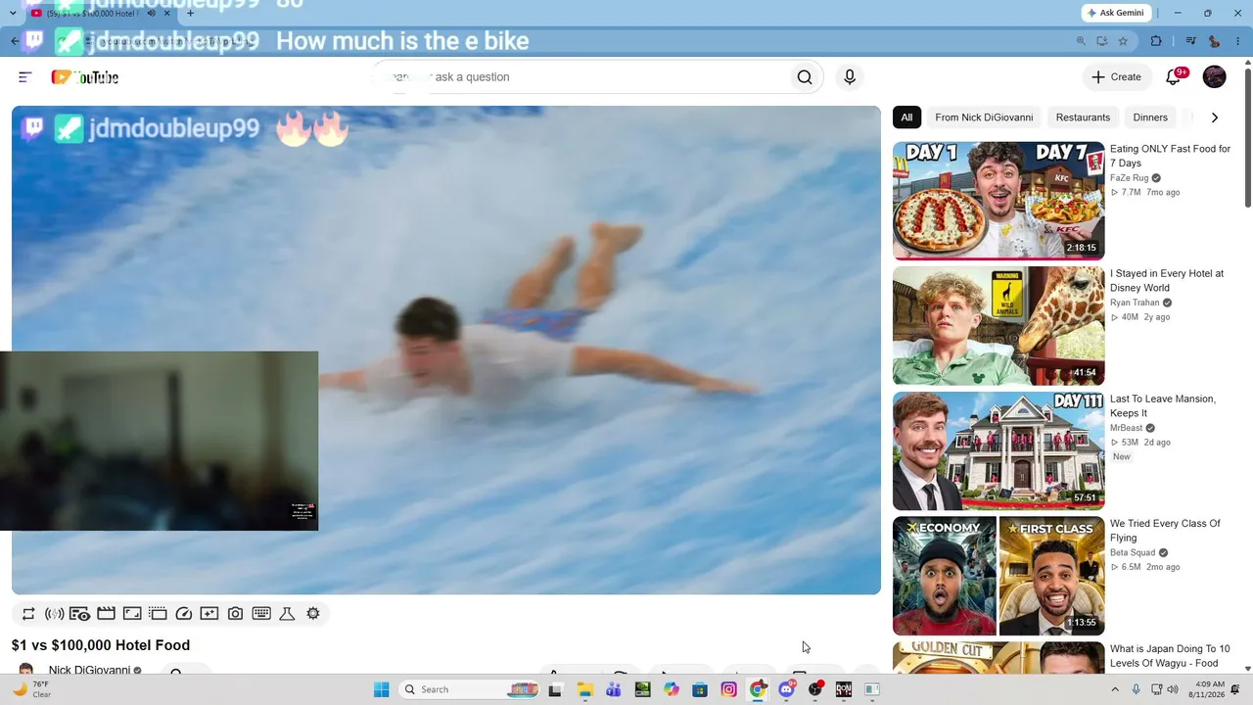Viewport: 1253px width, 705px height.
Task: Start voice search with the microphone
Action: click(x=850, y=77)
